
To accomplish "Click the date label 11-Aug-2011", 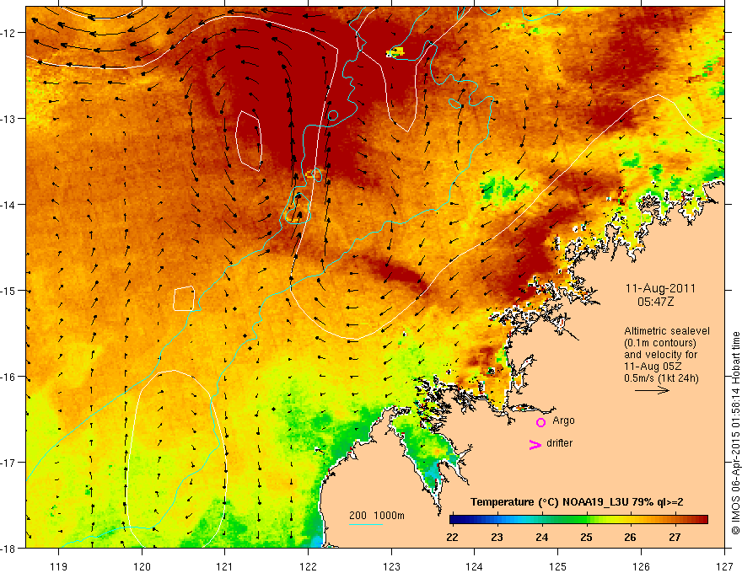I will pos(660,288).
